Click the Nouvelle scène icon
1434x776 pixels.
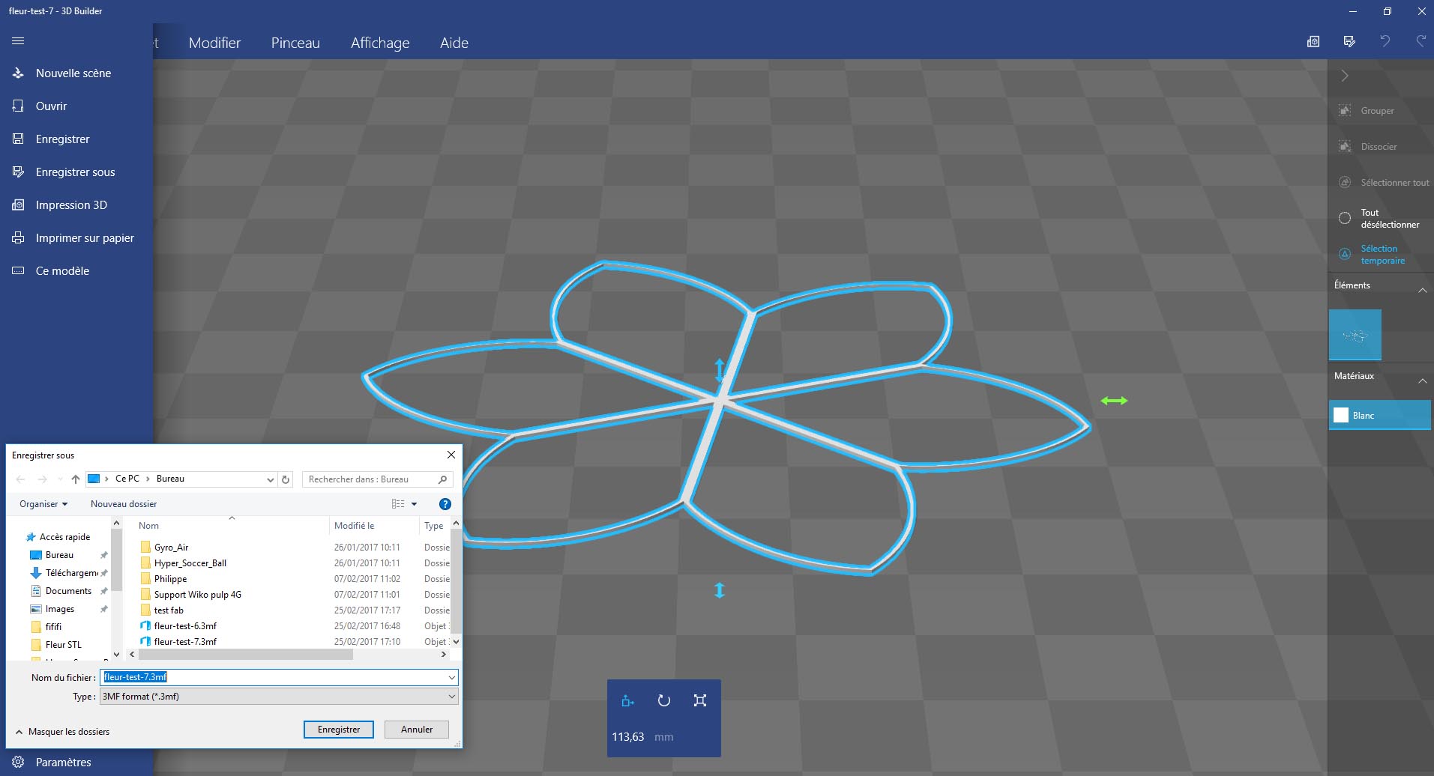tap(18, 73)
